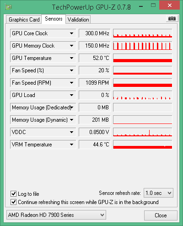183x226 pixels.
Task: Click the camera screenshot icon
Action: pyautogui.click(x=172, y=19)
